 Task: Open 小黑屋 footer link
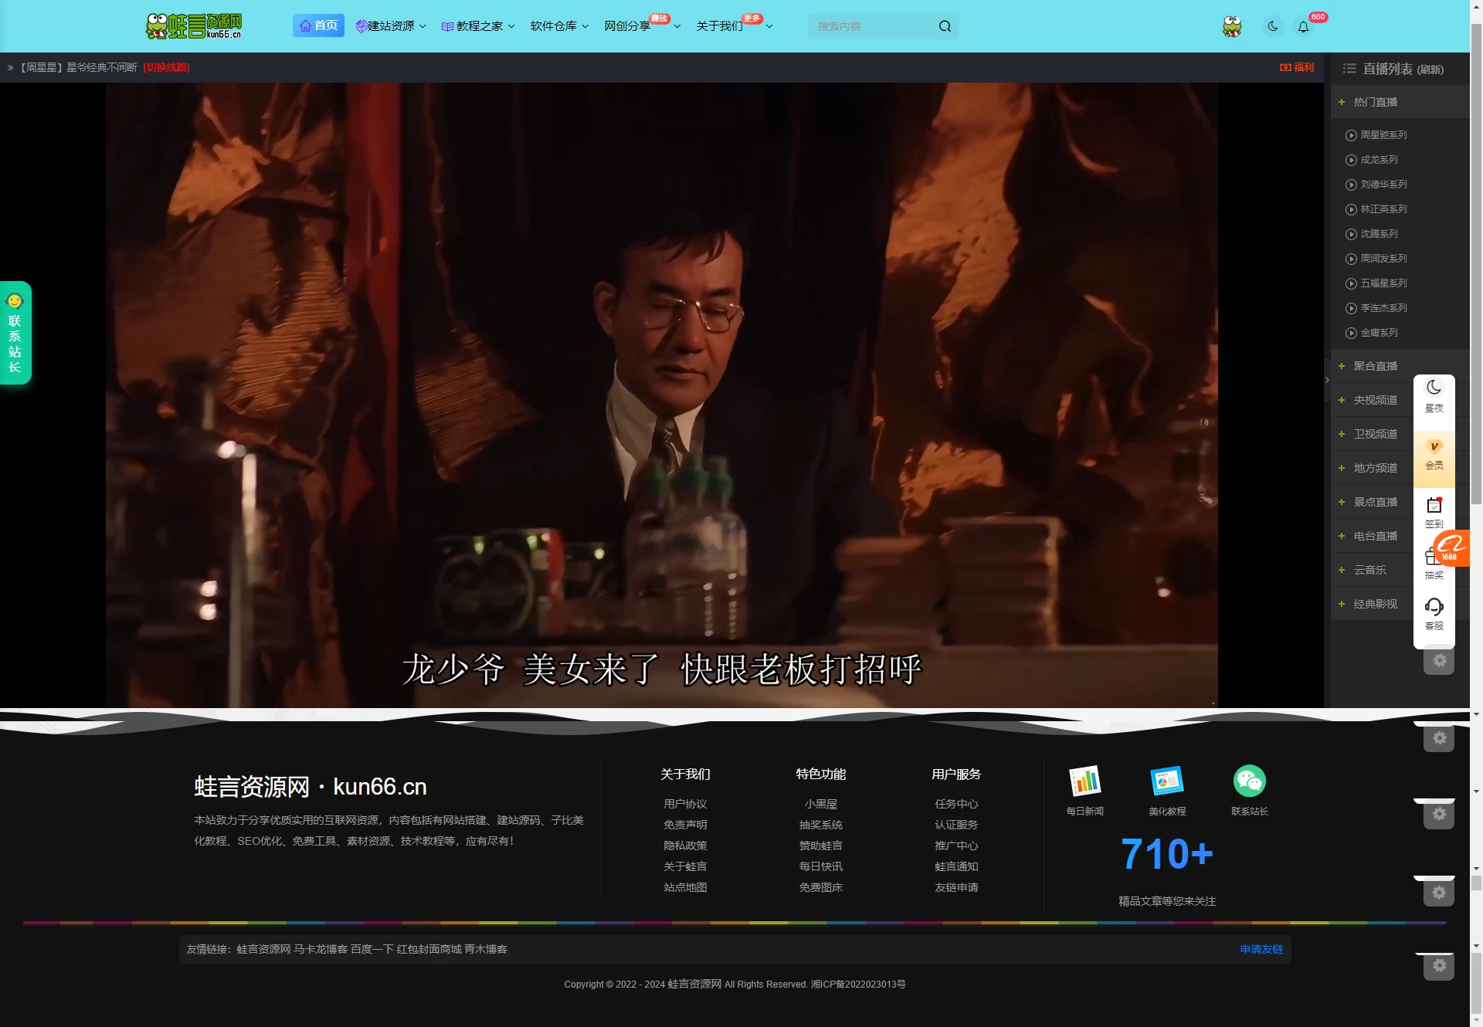[820, 804]
